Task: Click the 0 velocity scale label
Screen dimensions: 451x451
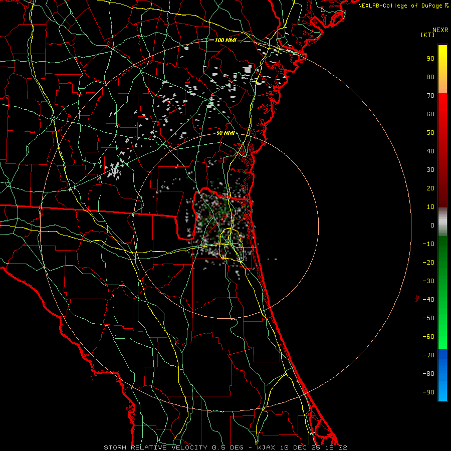Action: coord(432,225)
